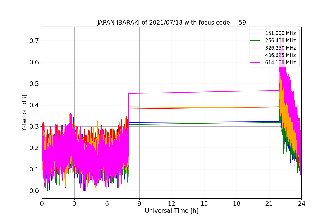Click the y-axis tick label 0.5
This screenshot has width=335, height=223.
point(34,84)
